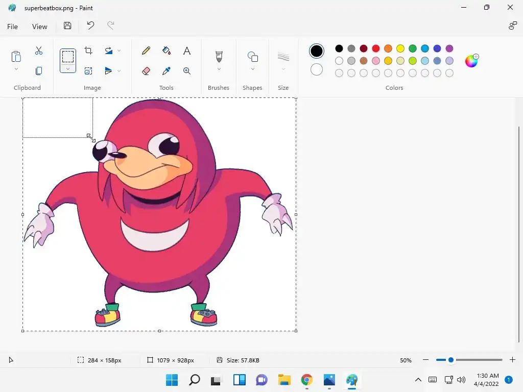Activate the rectangular Select tool
523x392 pixels.
[68, 57]
